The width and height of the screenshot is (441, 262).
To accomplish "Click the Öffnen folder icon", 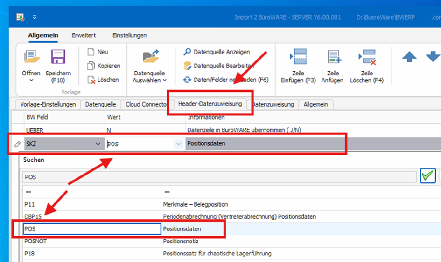I will (32, 57).
